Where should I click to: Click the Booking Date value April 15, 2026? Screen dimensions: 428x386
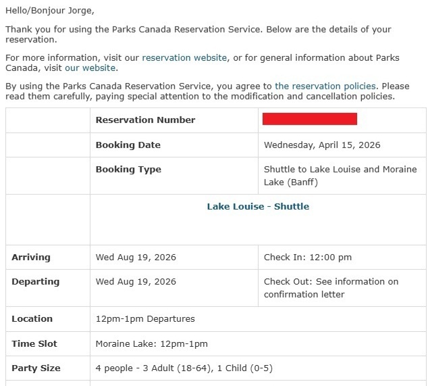tap(322, 145)
